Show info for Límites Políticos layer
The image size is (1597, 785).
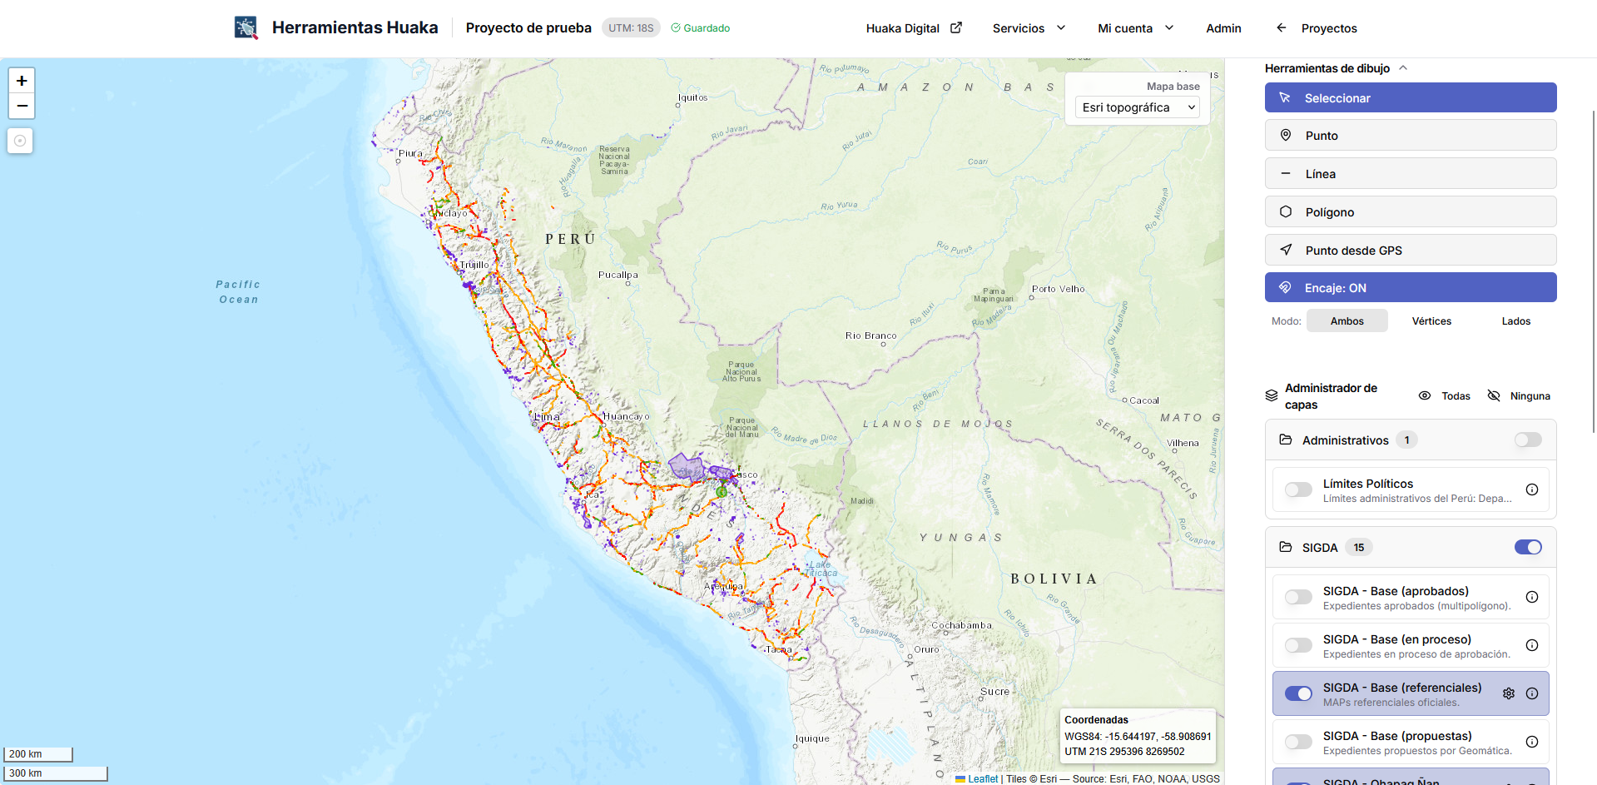click(x=1531, y=489)
